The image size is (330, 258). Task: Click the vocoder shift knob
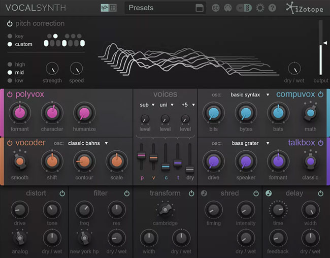point(52,162)
